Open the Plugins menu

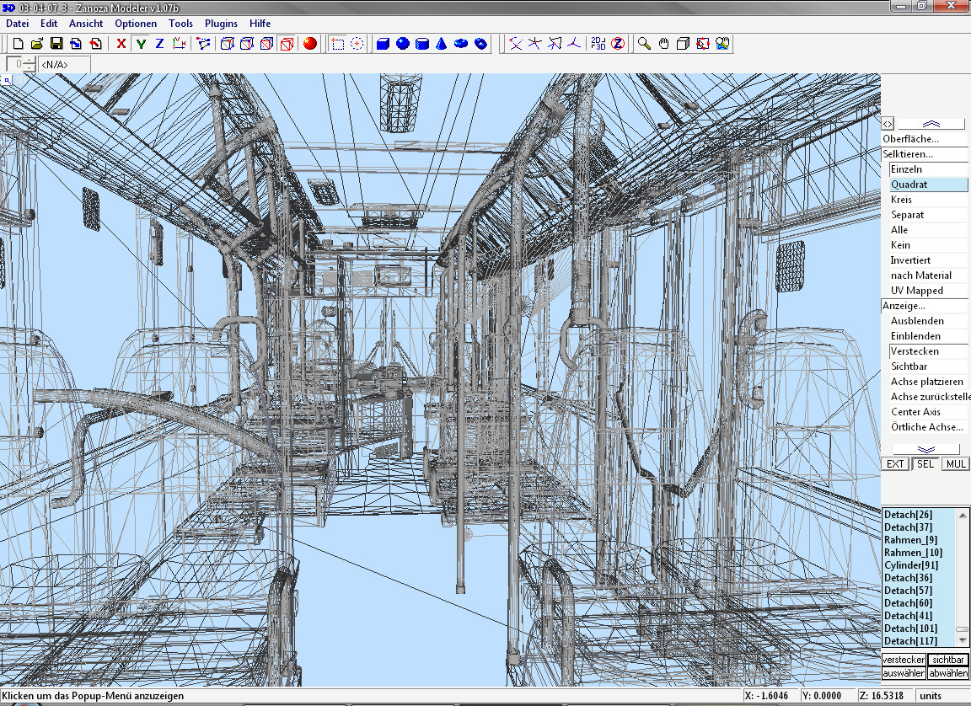coord(221,24)
